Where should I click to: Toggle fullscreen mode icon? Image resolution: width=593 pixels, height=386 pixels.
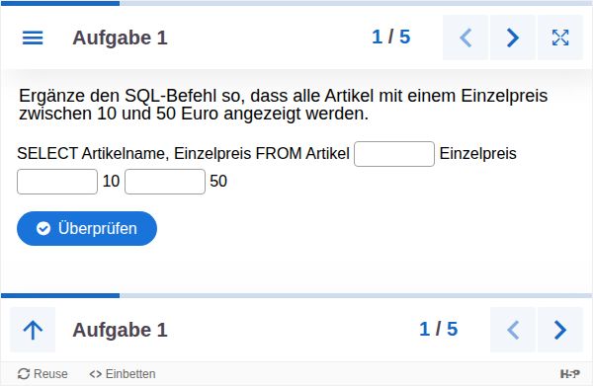pyautogui.click(x=560, y=38)
